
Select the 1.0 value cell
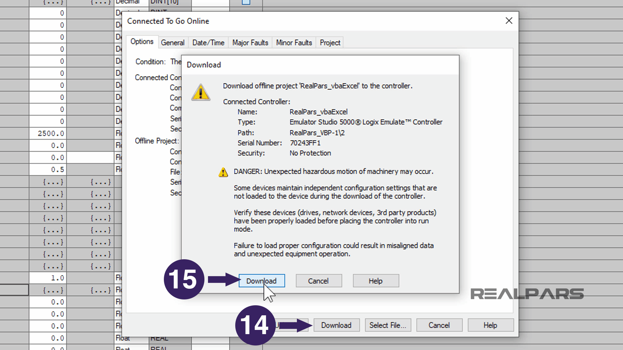point(48,278)
